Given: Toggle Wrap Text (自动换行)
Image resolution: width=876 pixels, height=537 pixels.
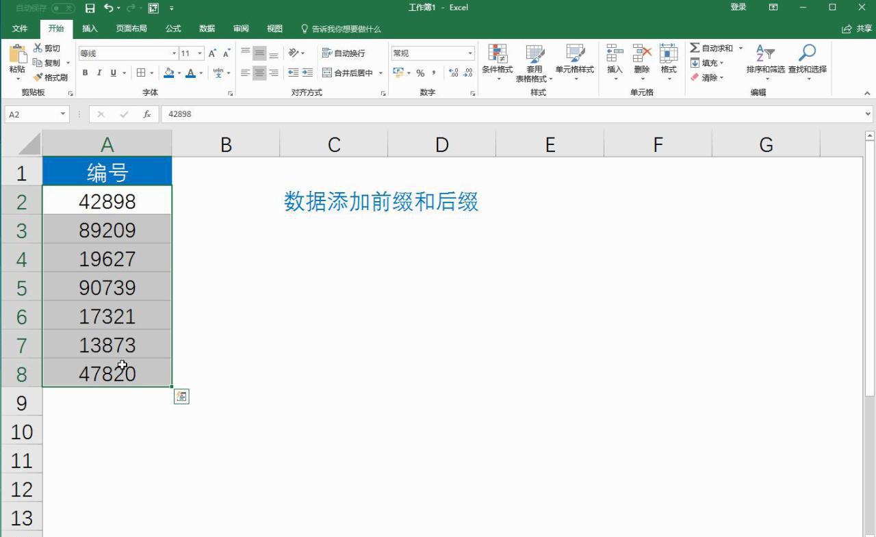Looking at the screenshot, I should (344, 53).
